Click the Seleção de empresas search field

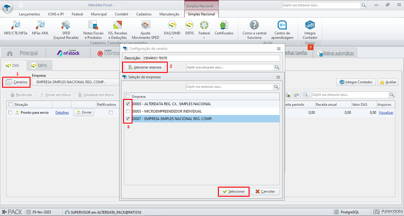point(229,87)
